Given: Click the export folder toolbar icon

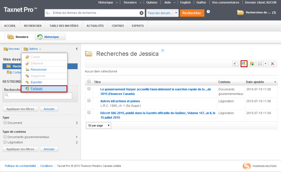Looking at the screenshot, I should pos(252,64).
